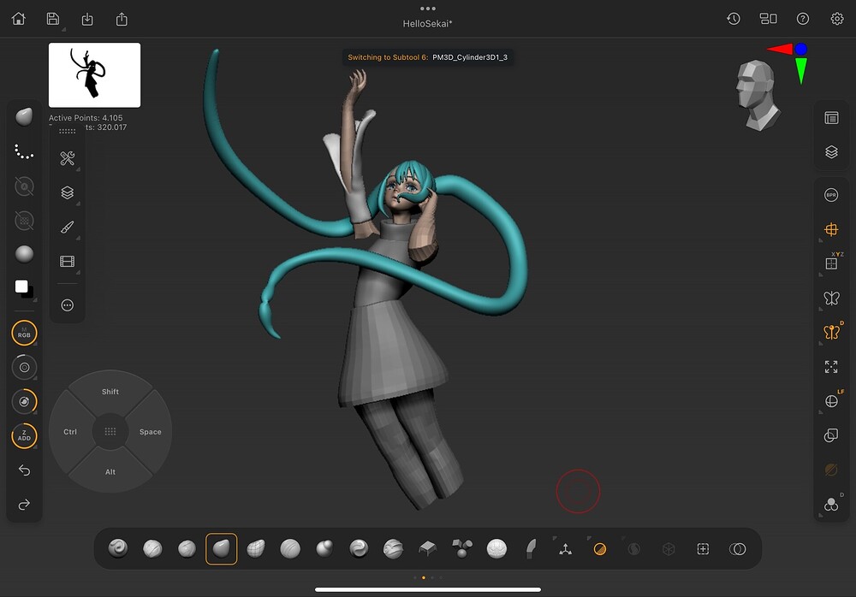Redo the last undone action
Screen dimensions: 856x597
tap(24, 505)
